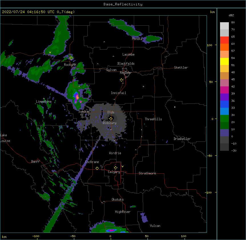Click the Olds town label

111,112
